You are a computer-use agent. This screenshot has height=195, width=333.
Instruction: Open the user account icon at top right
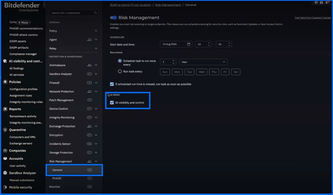pyautogui.click(x=316, y=2)
